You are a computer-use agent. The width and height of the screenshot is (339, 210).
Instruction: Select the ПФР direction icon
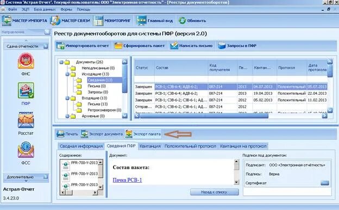pyautogui.click(x=26, y=90)
